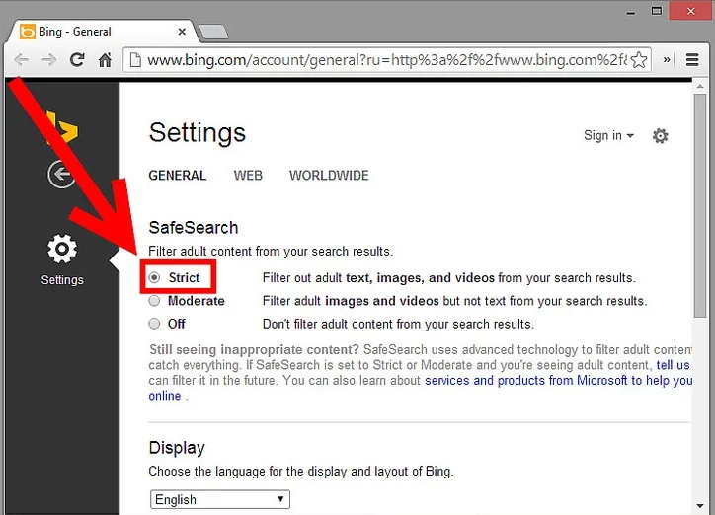
Task: Expand the Sign in dropdown
Action: tap(608, 136)
